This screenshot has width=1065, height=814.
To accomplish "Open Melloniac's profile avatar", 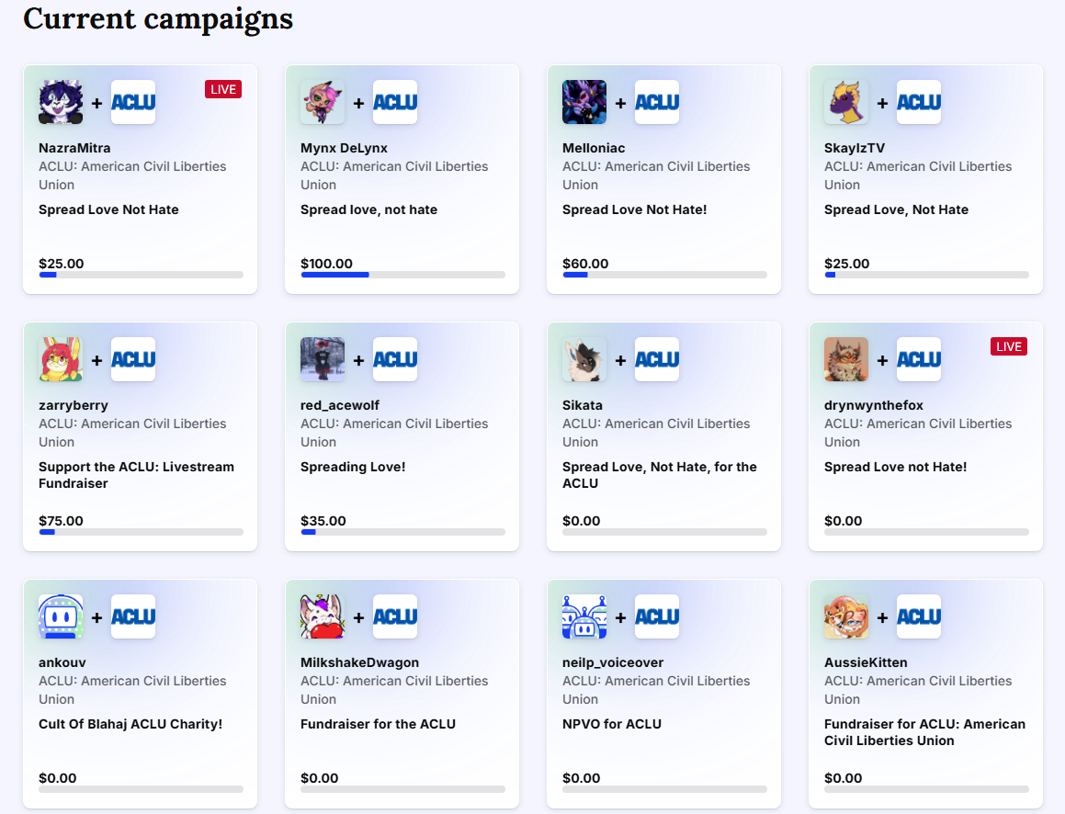I will click(584, 102).
